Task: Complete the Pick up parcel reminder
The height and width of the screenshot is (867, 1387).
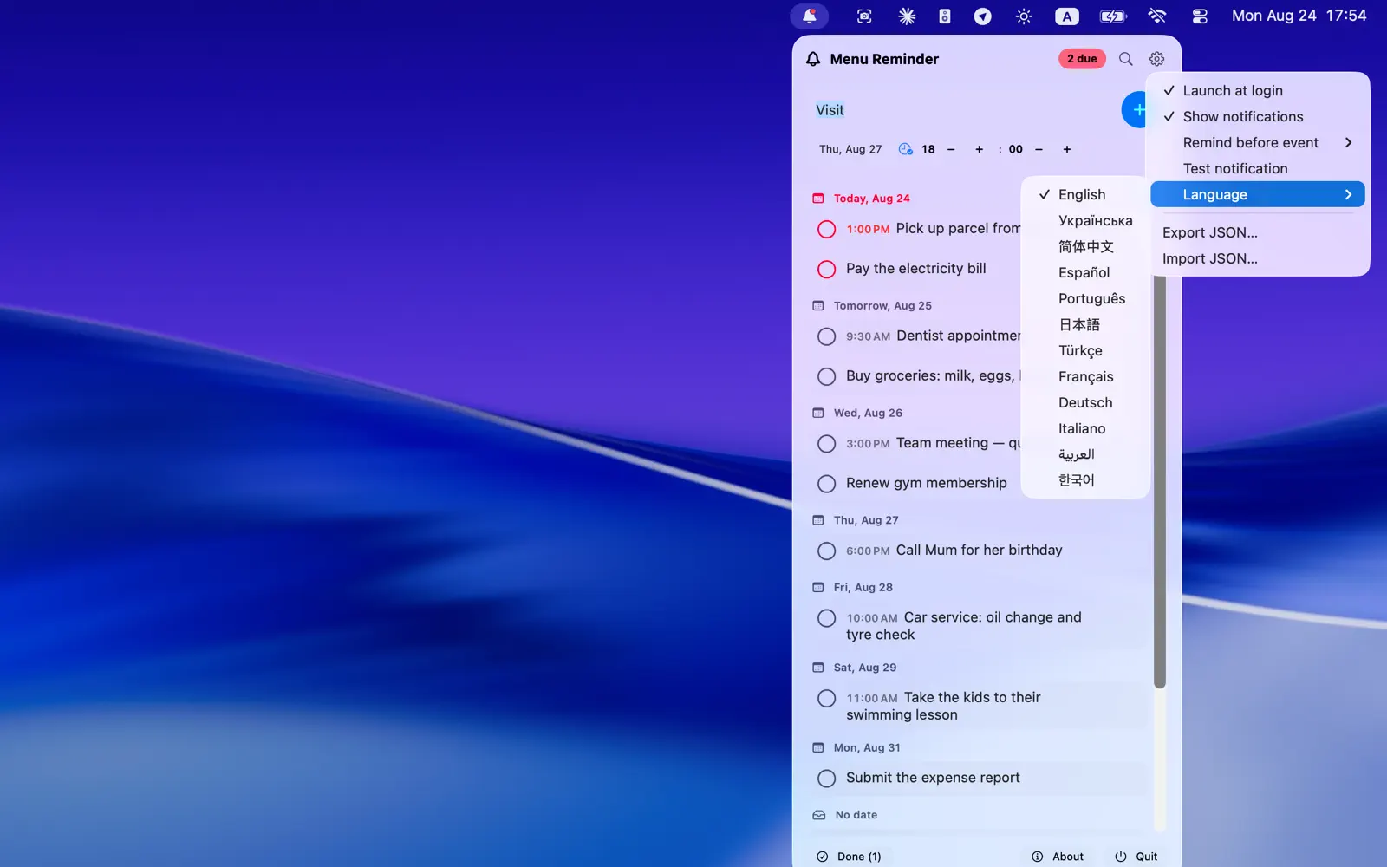Action: pos(827,229)
